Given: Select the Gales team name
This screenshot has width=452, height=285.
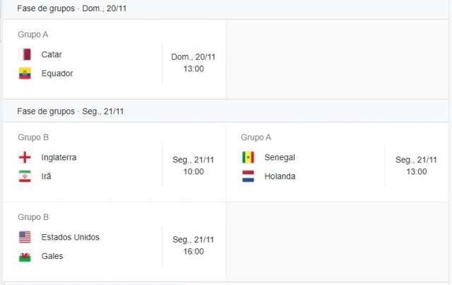Looking at the screenshot, I should [x=52, y=256].
